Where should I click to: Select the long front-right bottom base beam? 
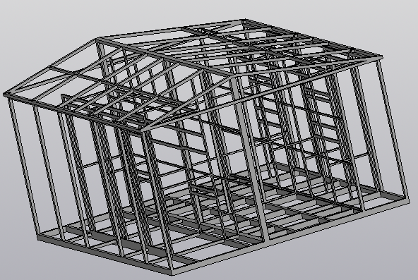click(x=290, y=237)
